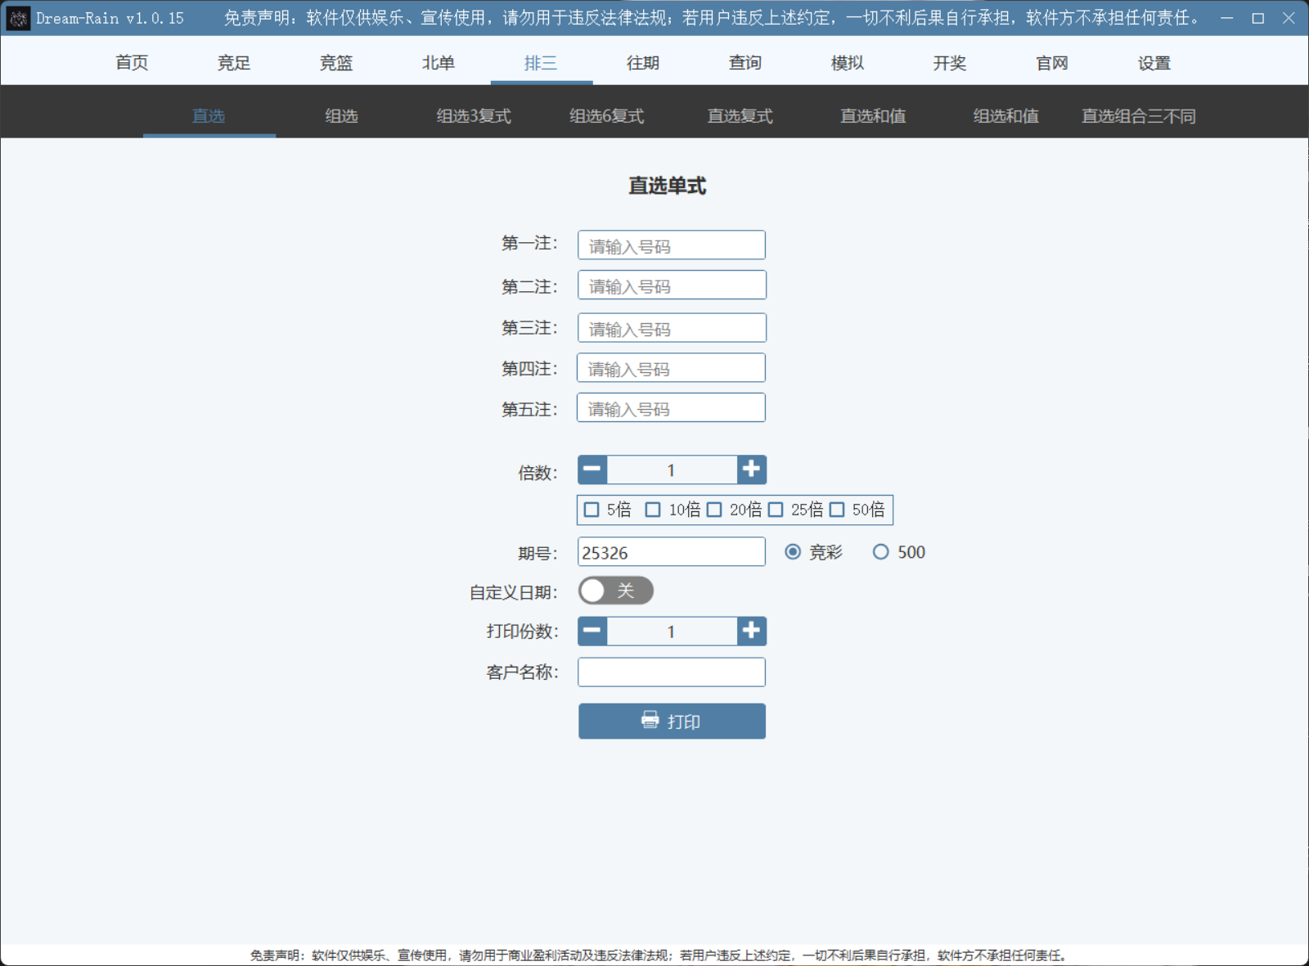Click the minus icon beside 打印份数
This screenshot has width=1309, height=966.
[592, 631]
